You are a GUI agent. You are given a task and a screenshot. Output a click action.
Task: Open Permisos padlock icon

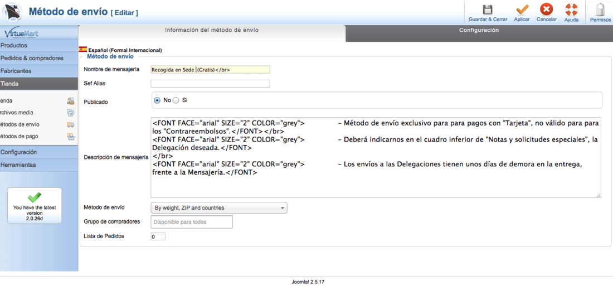click(600, 10)
